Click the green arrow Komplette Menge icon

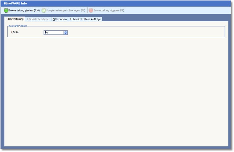point(44,10)
